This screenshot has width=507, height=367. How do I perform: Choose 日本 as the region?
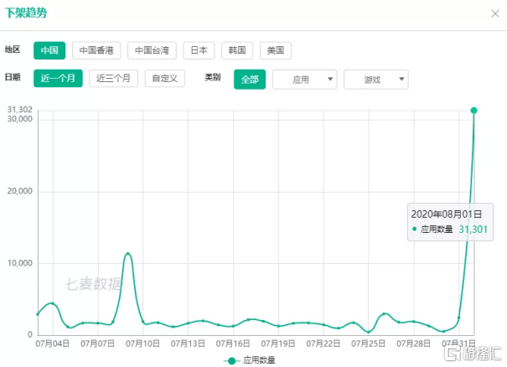point(199,50)
